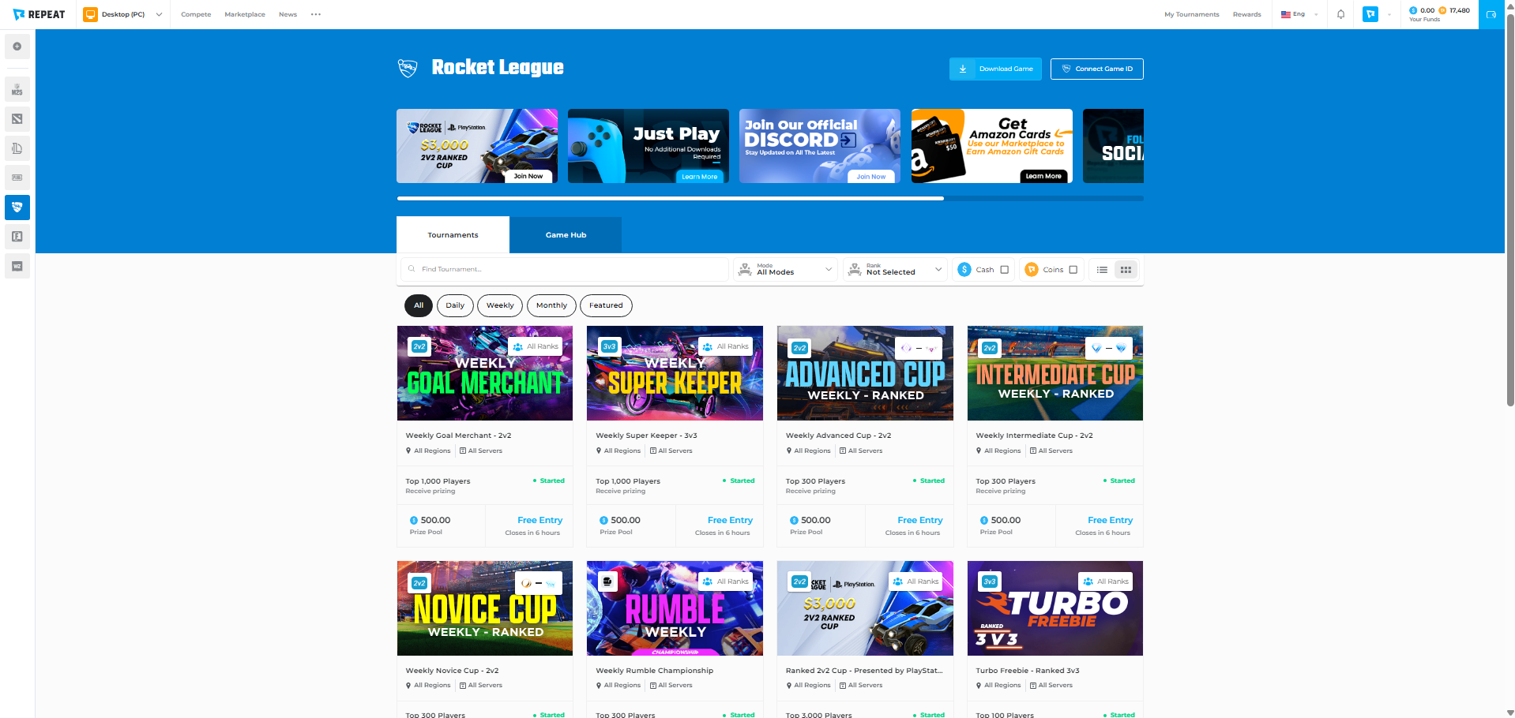The height and width of the screenshot is (718, 1515).
Task: Open Dota 2 game icon in sidebar
Action: tap(17, 119)
